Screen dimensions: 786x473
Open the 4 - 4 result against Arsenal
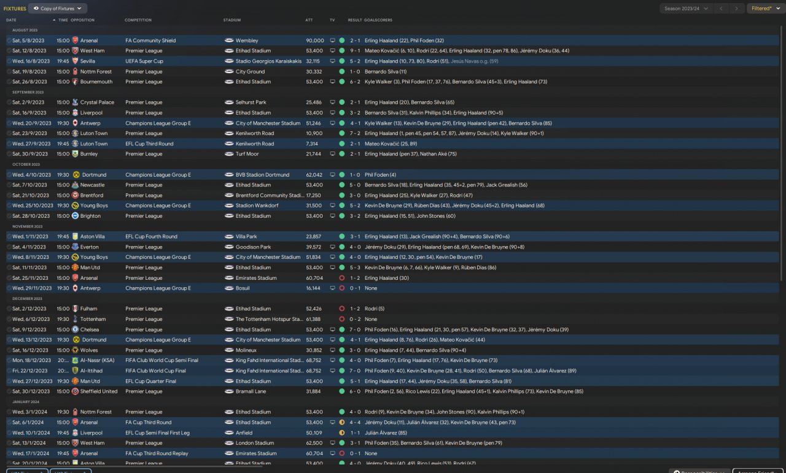(x=356, y=422)
